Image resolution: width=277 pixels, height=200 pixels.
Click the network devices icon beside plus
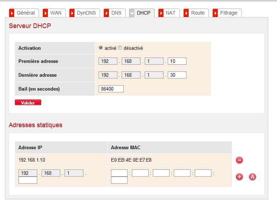(x=253, y=177)
